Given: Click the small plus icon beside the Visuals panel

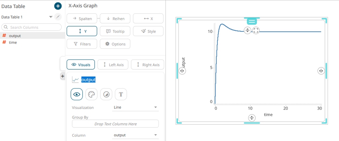Looking at the screenshot, I should (62, 77).
